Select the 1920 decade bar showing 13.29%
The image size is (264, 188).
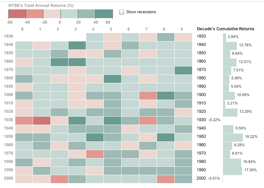coord(230,112)
